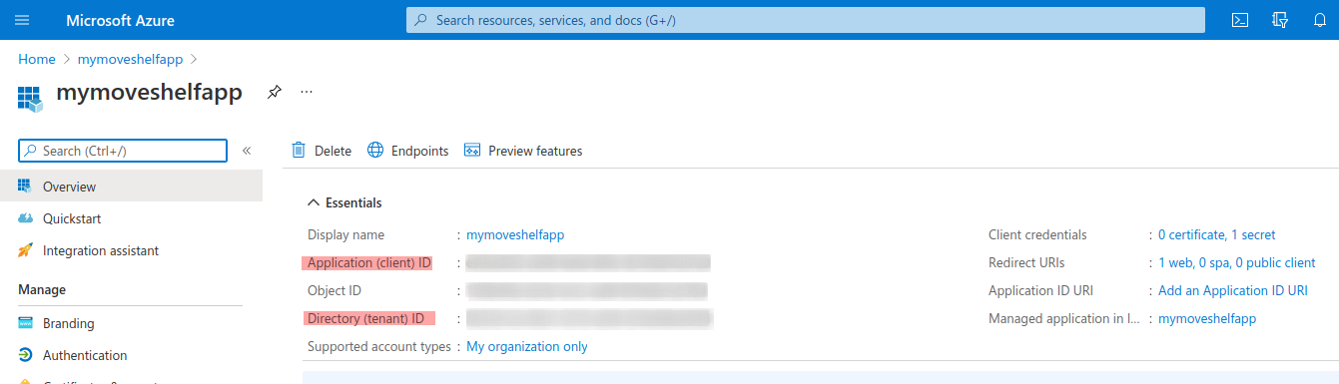Click the Display name label
Screen dimensions: 1339x384
pos(345,234)
